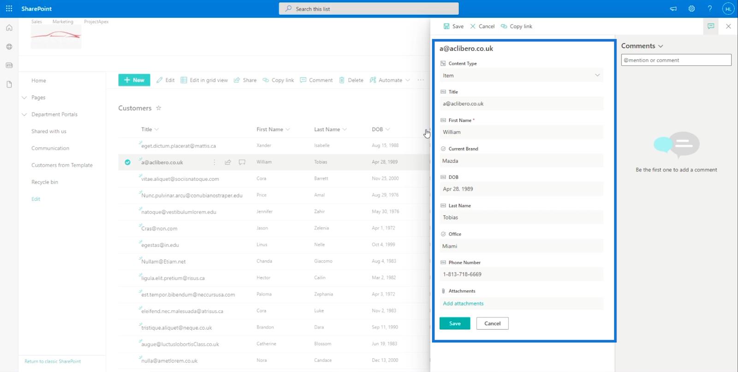
Task: Click Delete in the list toolbar
Action: tap(351, 80)
